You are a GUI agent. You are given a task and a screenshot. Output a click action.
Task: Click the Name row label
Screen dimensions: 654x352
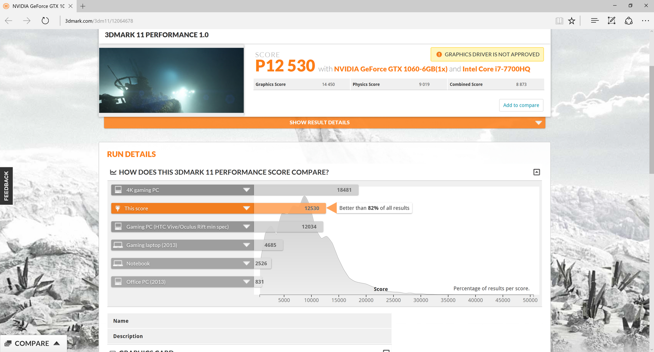point(121,321)
